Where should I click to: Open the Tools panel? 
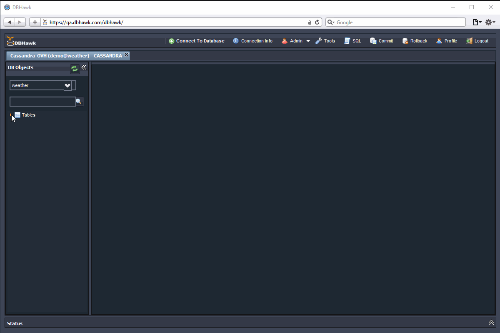tap(325, 41)
